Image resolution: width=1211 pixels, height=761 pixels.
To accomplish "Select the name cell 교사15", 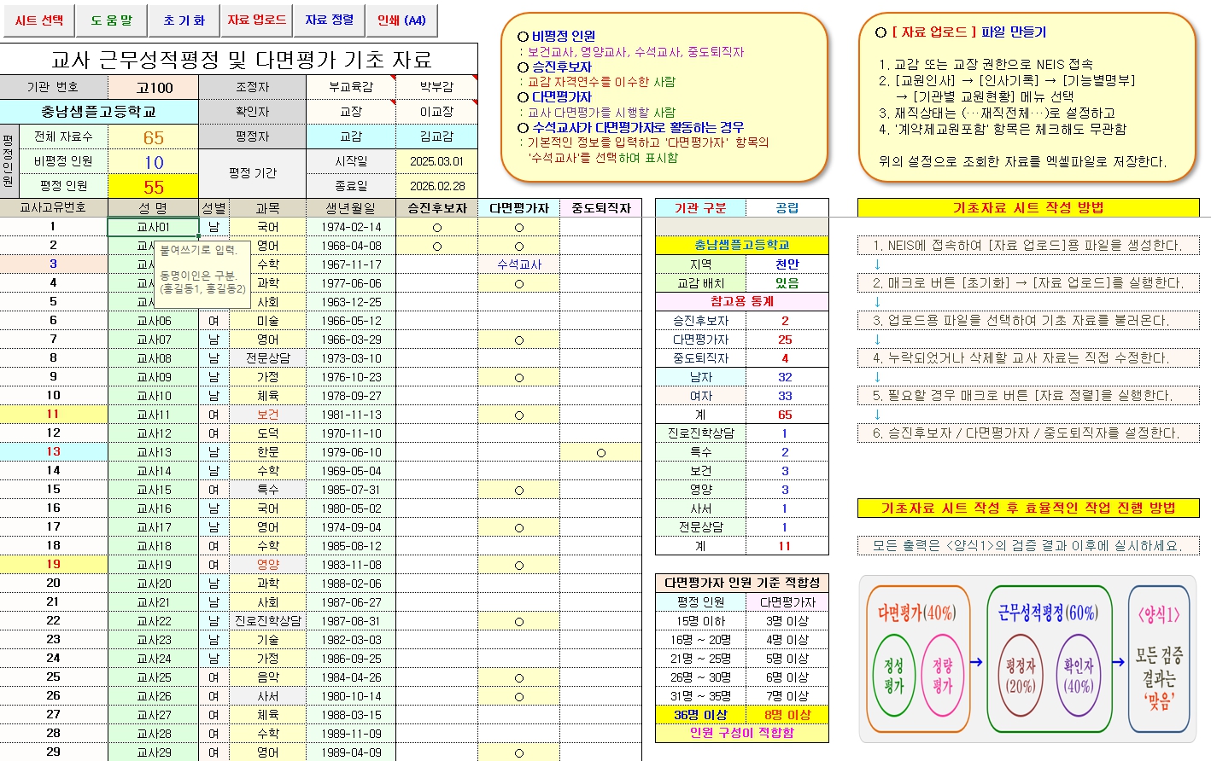I will tap(154, 490).
